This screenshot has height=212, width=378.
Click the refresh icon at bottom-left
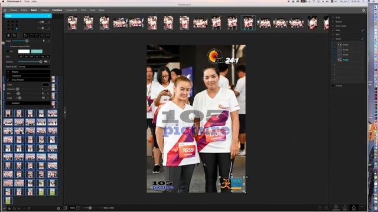coord(14,208)
